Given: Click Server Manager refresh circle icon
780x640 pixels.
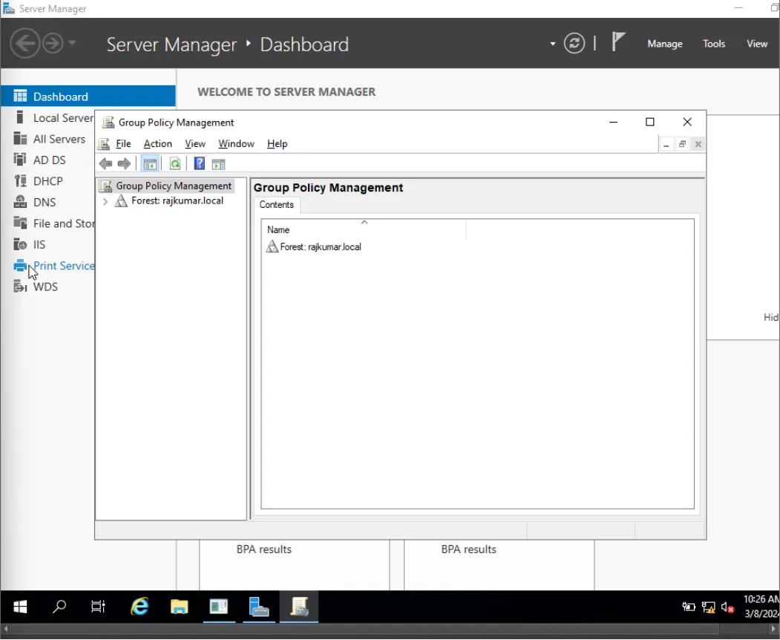Looking at the screenshot, I should (574, 43).
